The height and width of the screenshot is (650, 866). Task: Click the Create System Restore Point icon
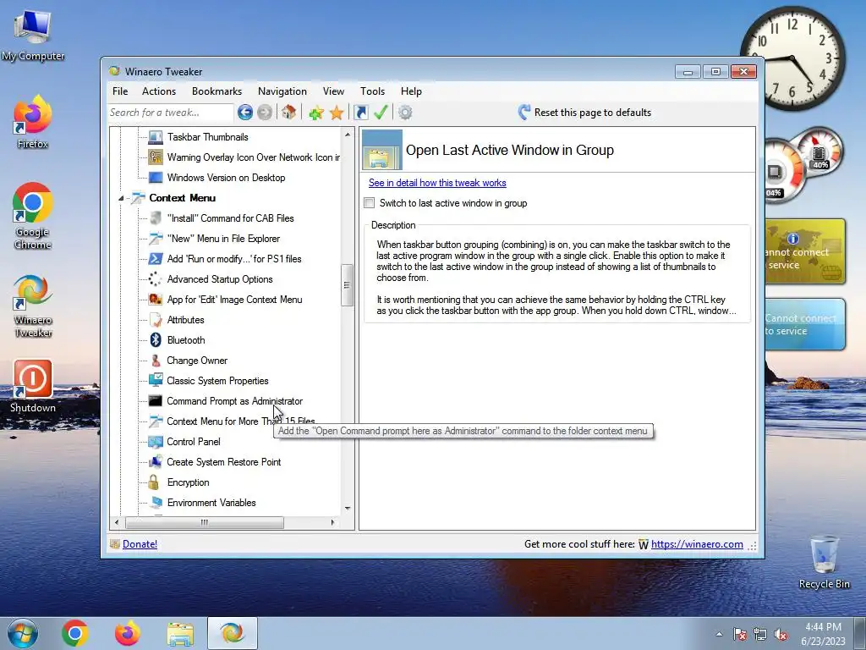(156, 461)
